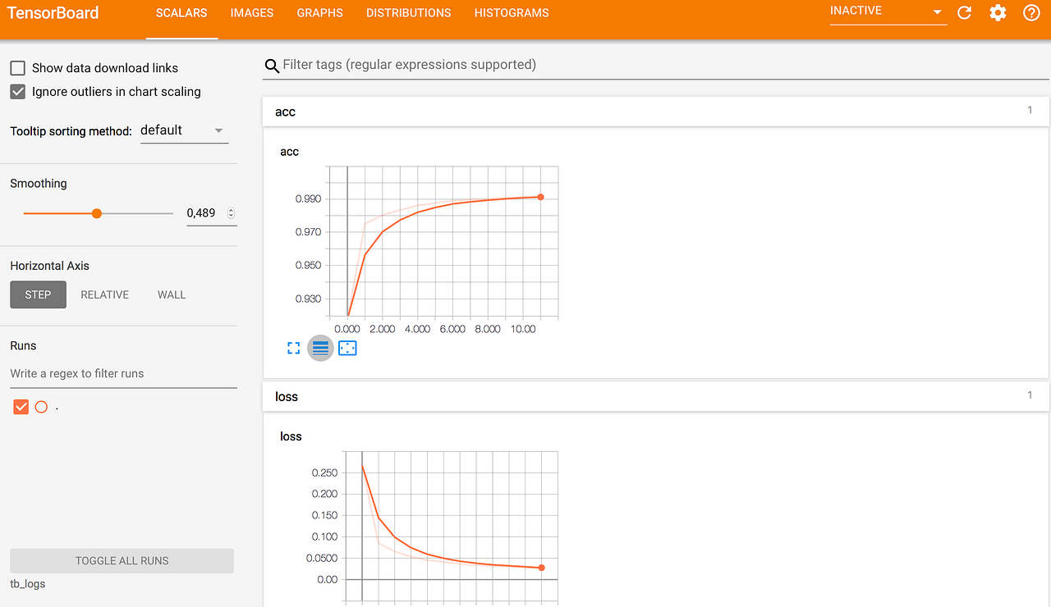
Task: Expand the acc chart to fullscreen
Action: (x=293, y=348)
